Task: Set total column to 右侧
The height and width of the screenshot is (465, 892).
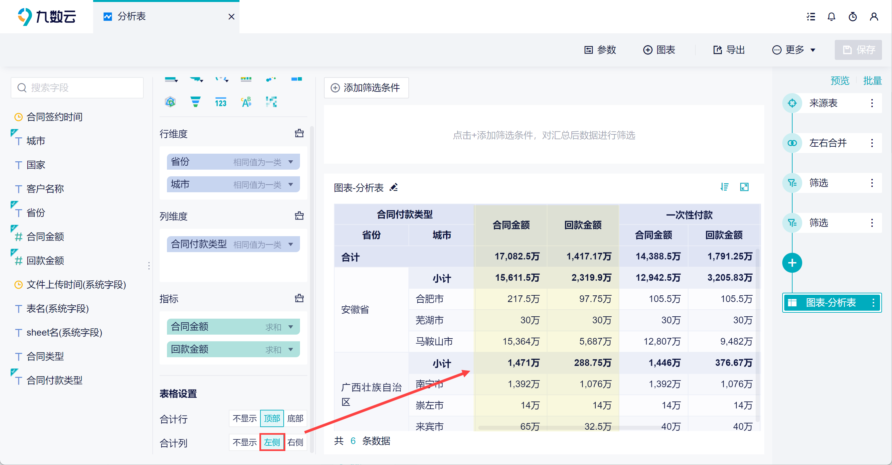Action: point(295,442)
